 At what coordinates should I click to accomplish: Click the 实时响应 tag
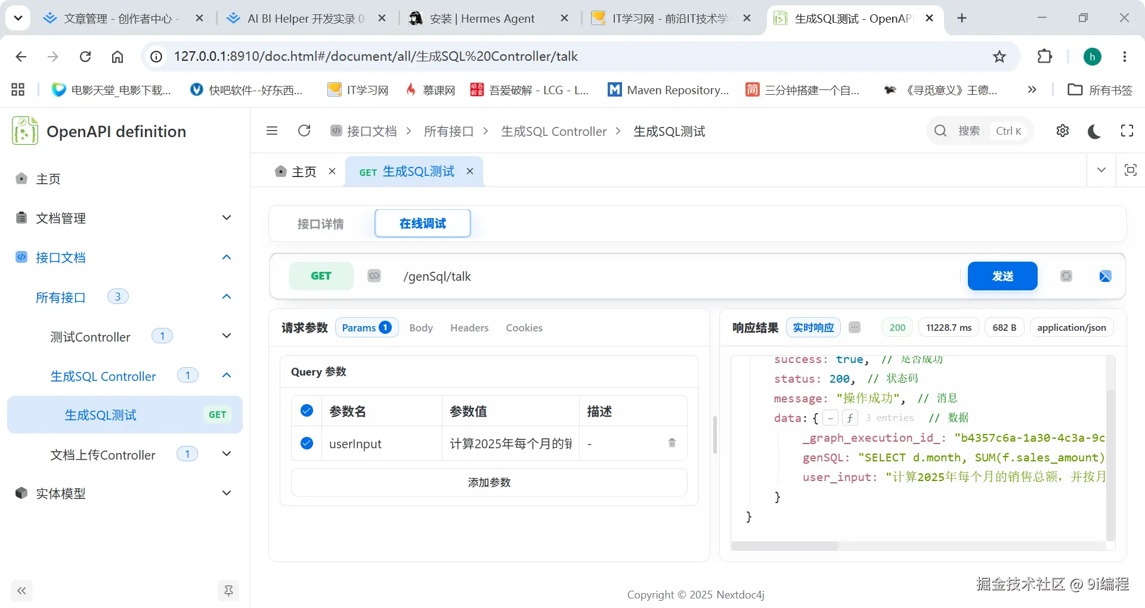tap(813, 327)
